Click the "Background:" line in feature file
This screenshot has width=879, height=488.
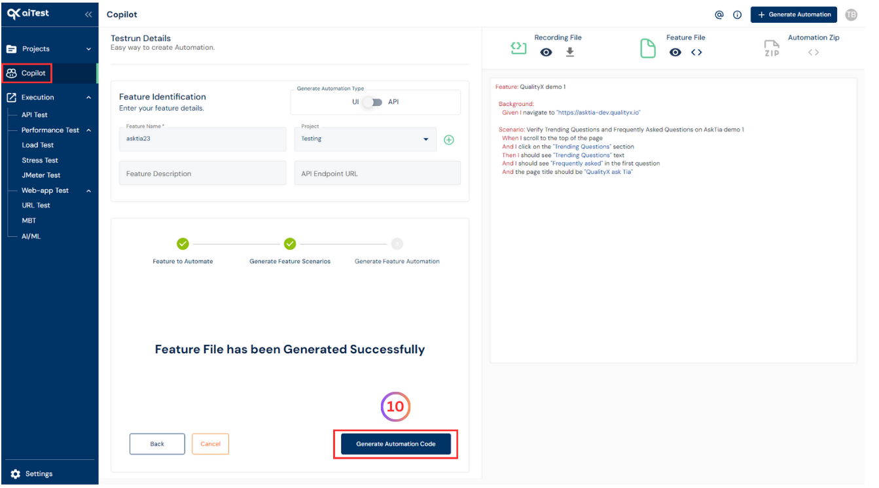[x=516, y=104]
